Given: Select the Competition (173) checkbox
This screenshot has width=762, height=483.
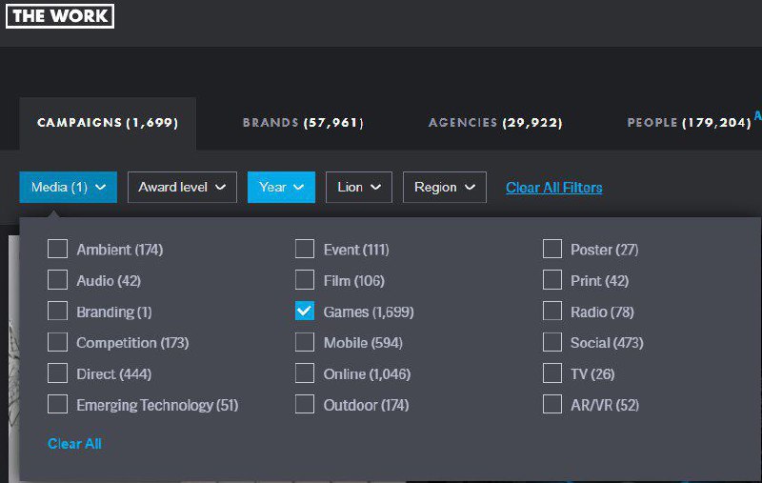Looking at the screenshot, I should [x=57, y=342].
